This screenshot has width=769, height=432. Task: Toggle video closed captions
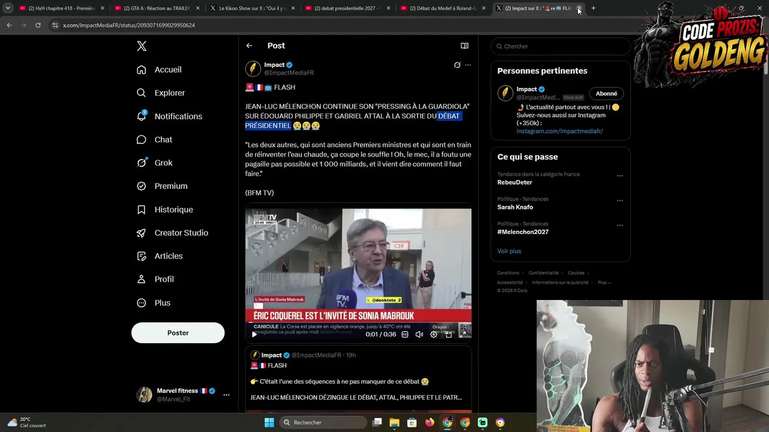point(405,334)
